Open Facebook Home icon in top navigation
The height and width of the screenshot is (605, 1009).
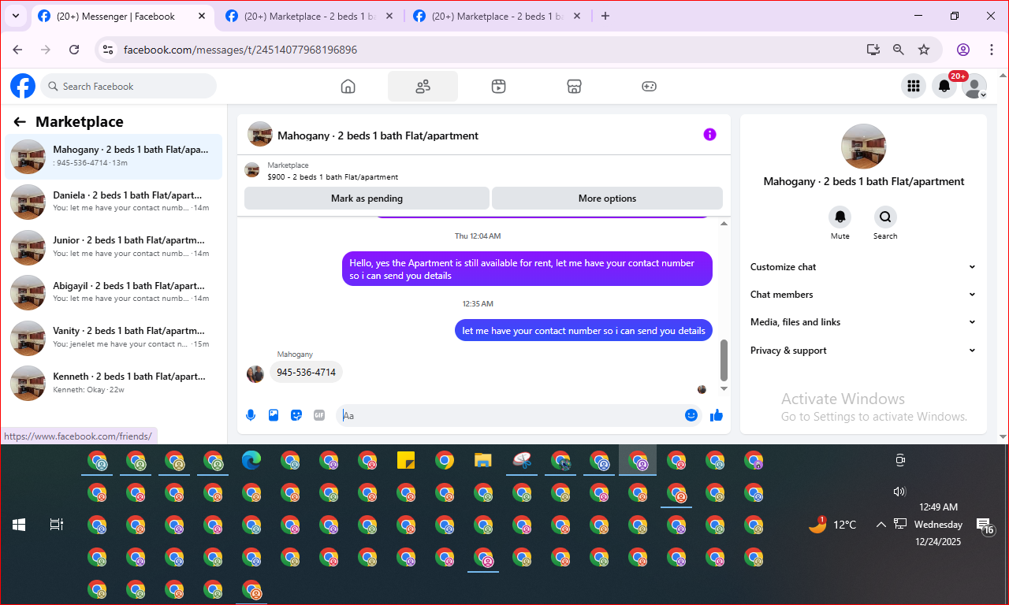click(348, 87)
